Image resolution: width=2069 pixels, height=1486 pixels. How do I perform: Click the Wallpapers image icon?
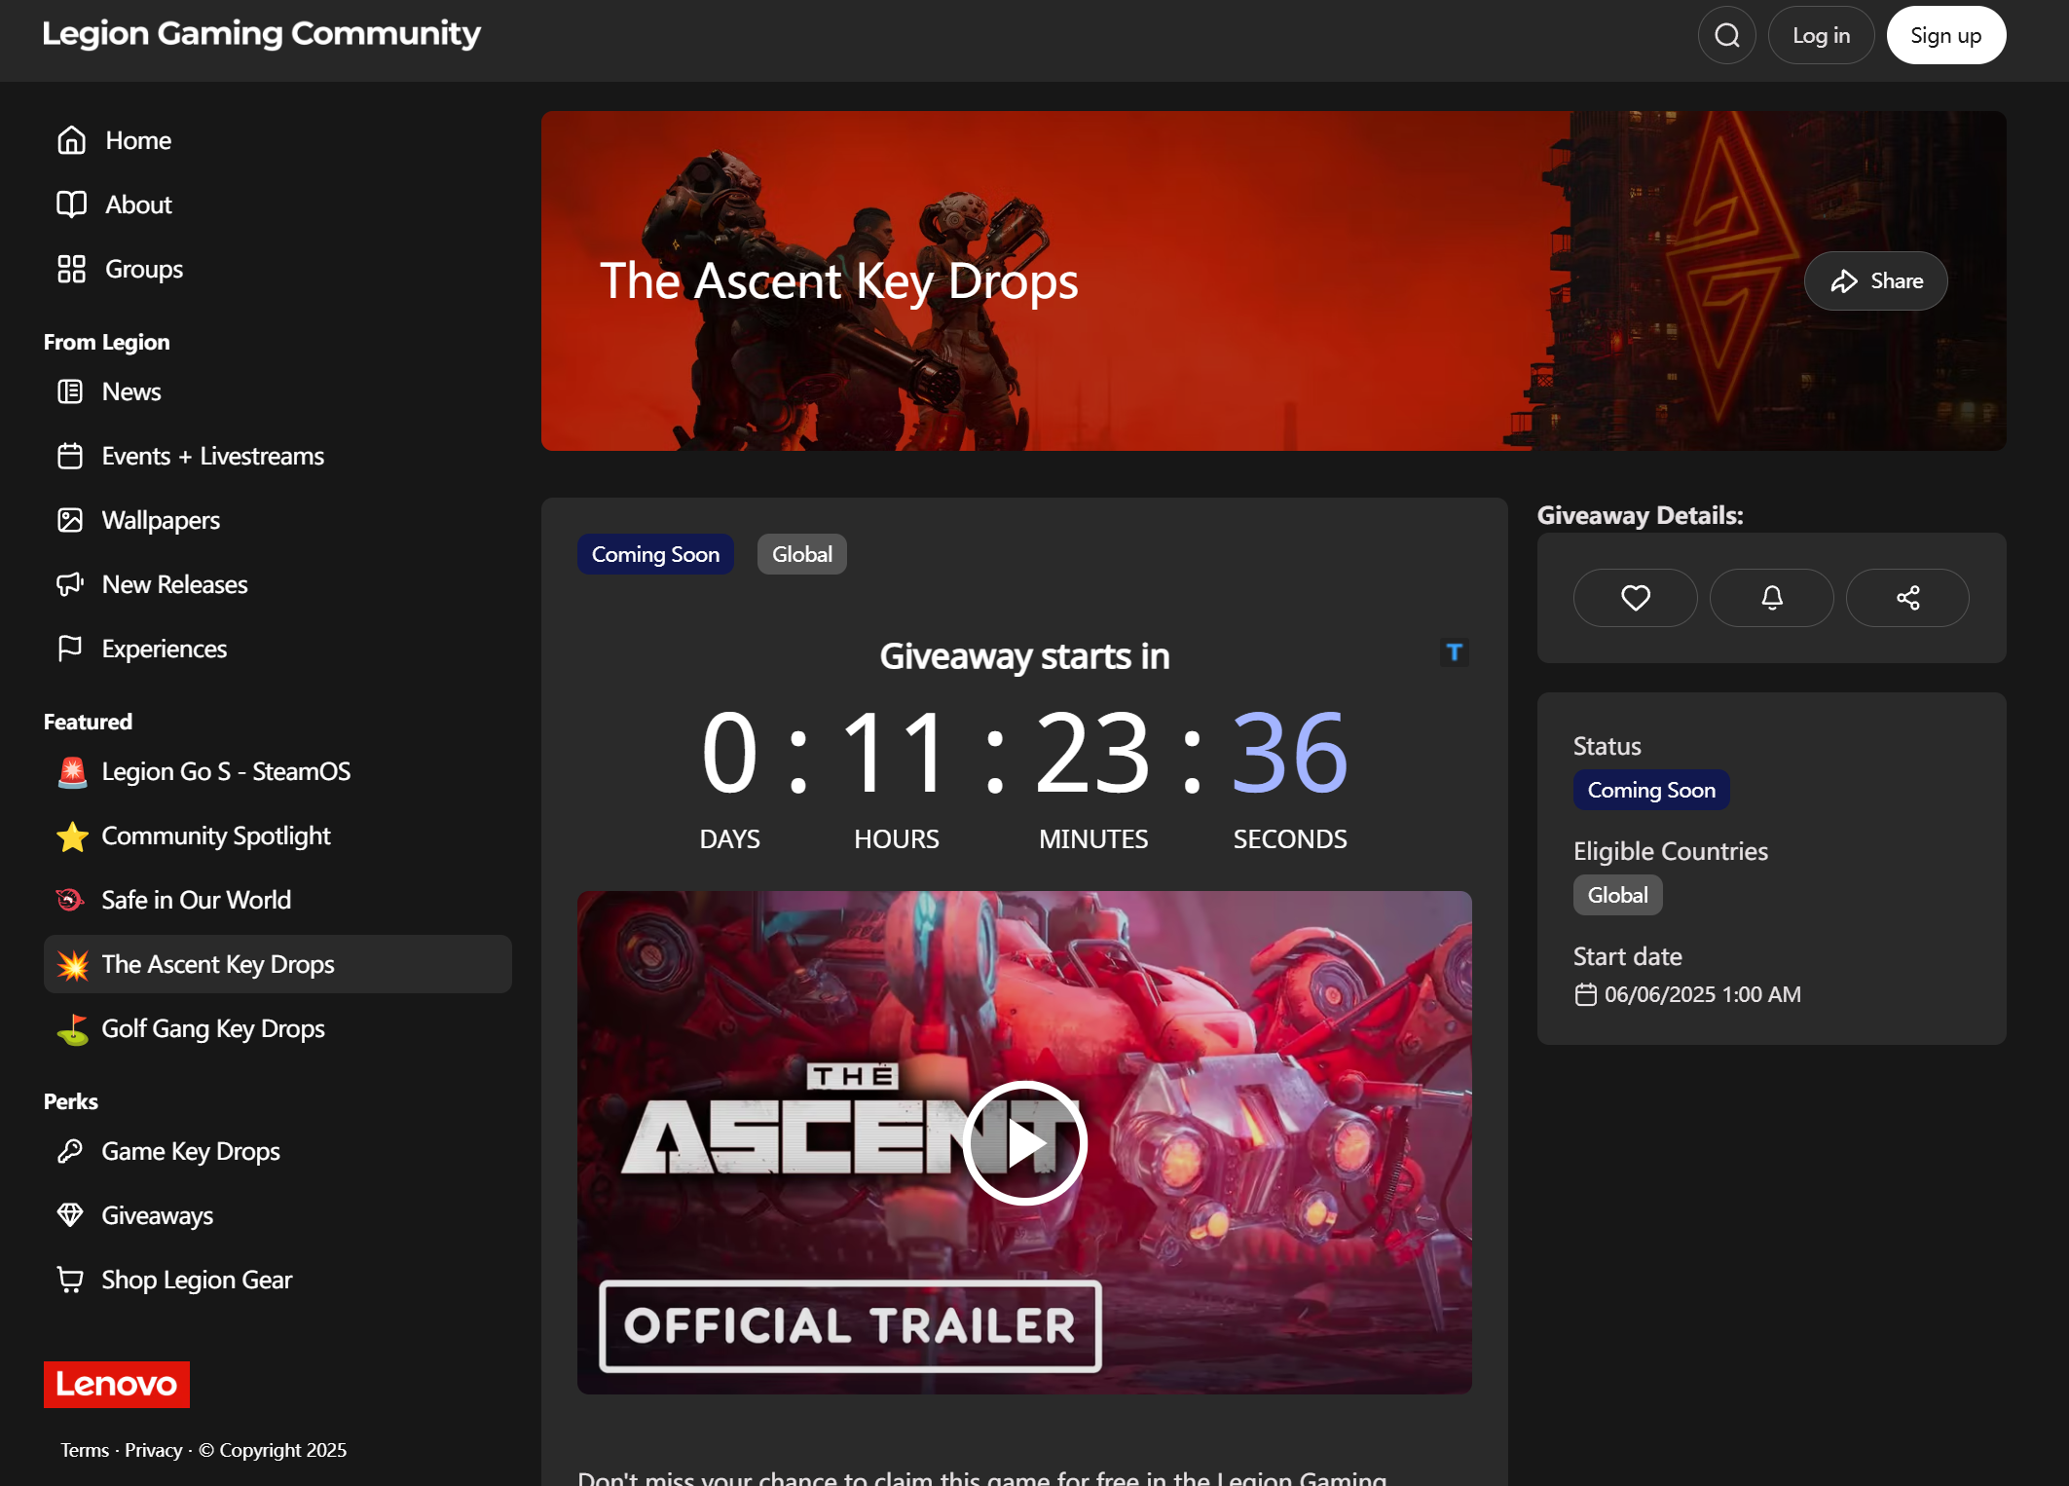tap(70, 520)
